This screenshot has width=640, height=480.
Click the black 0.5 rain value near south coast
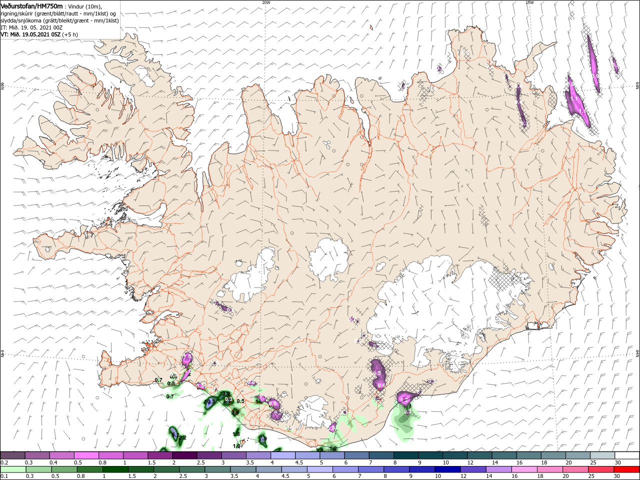[241, 401]
